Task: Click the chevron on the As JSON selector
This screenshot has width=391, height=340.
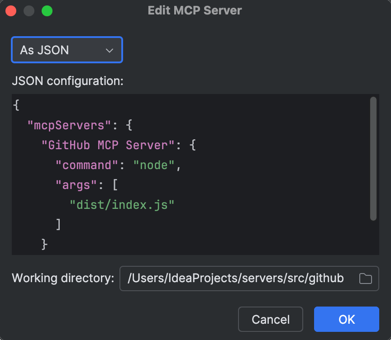Action: point(109,50)
